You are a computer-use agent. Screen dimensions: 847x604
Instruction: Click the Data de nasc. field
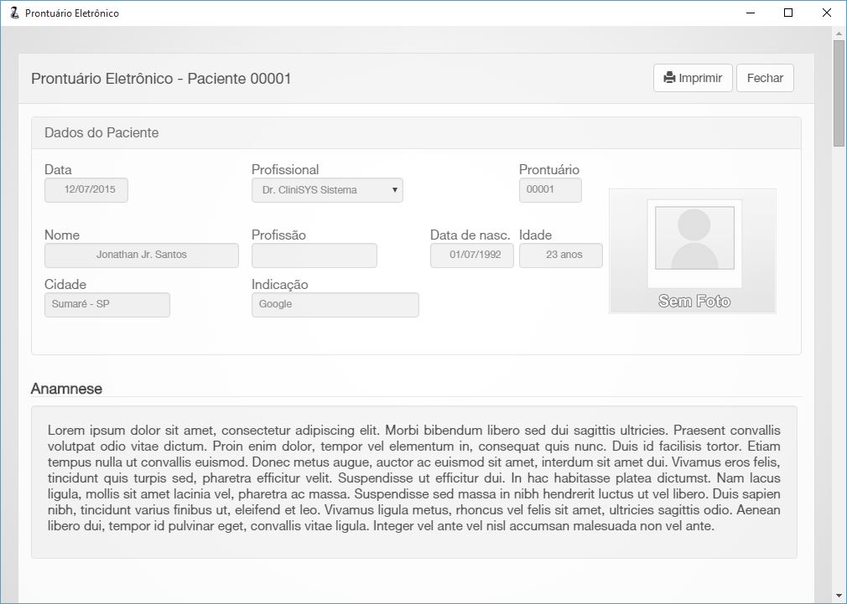coord(471,255)
